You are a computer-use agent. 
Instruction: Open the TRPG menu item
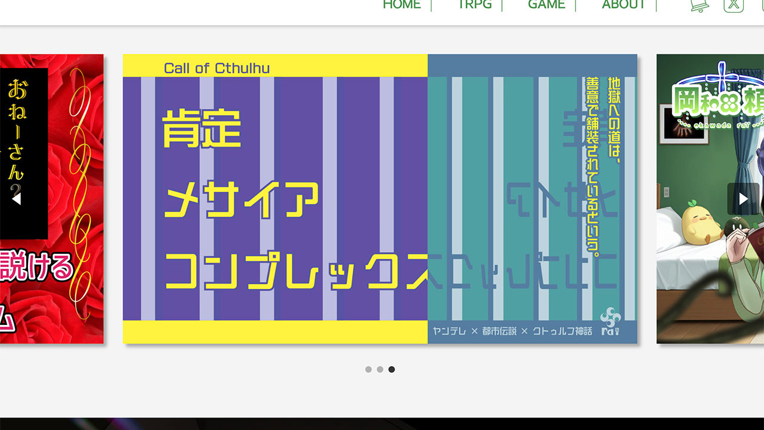(x=475, y=5)
